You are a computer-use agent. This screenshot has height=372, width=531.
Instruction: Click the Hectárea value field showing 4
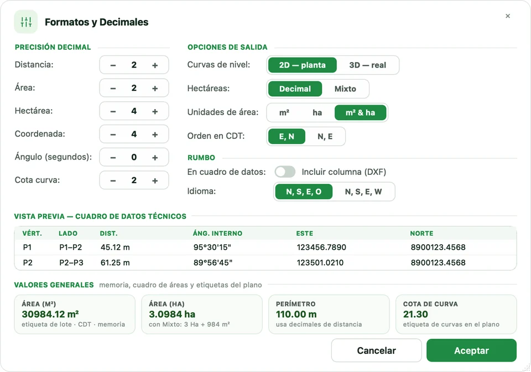(134, 111)
